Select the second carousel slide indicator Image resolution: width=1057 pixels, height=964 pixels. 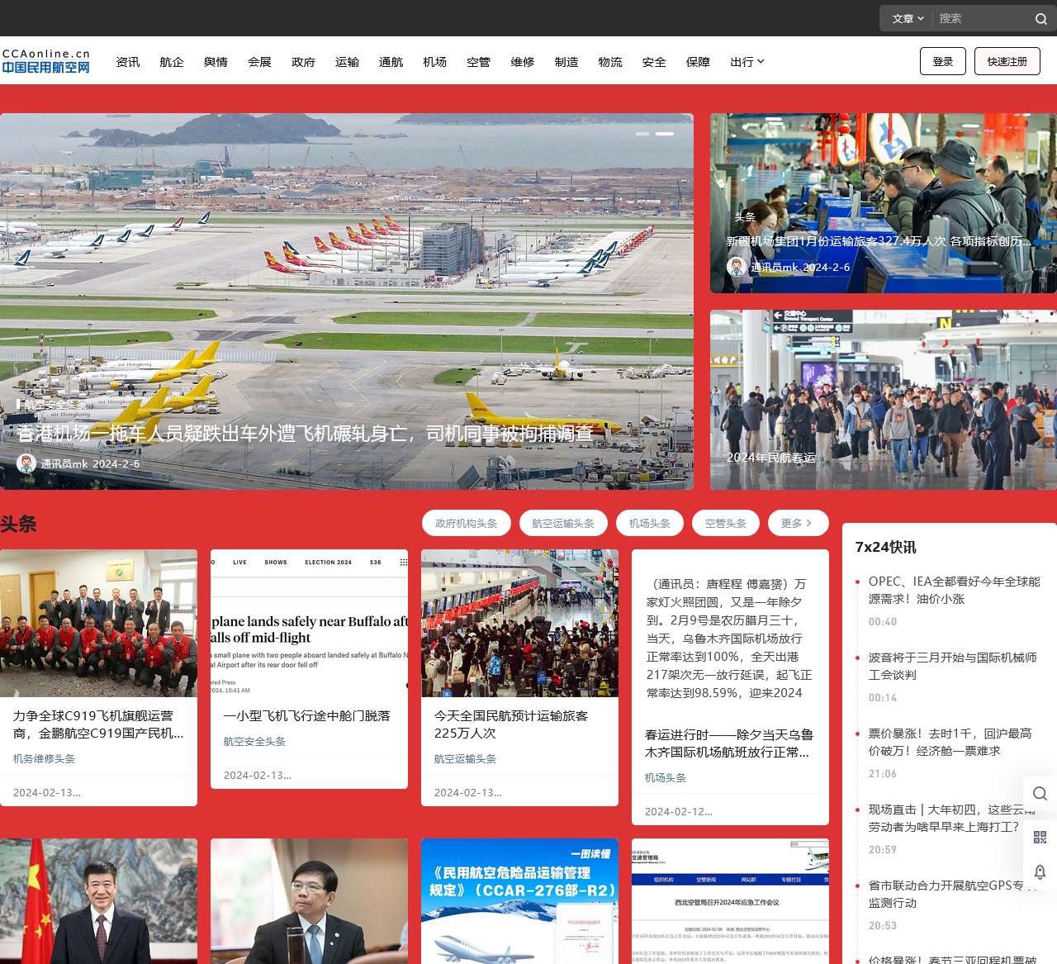click(x=665, y=133)
